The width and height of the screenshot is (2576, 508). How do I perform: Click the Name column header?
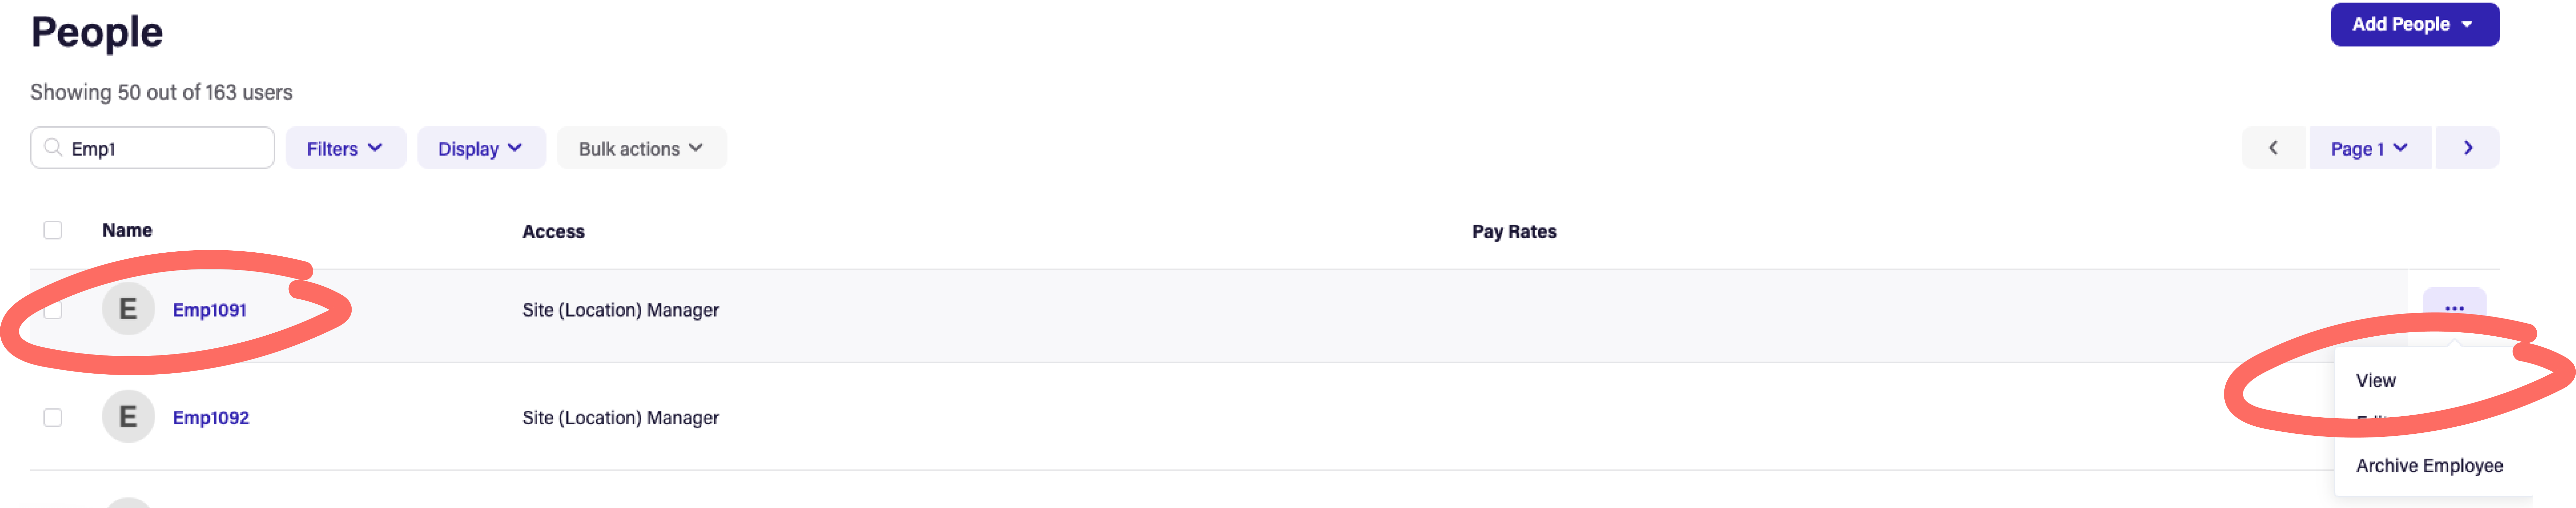coord(127,230)
